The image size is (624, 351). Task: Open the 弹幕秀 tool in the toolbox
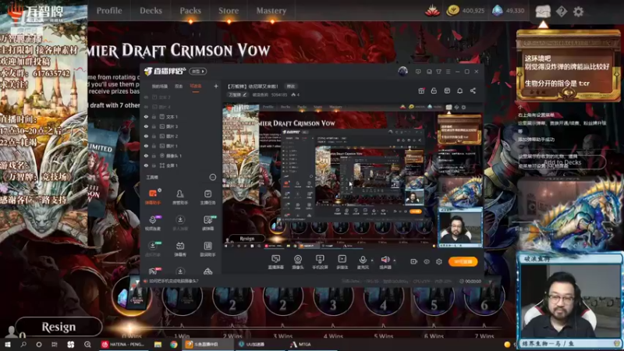click(180, 249)
